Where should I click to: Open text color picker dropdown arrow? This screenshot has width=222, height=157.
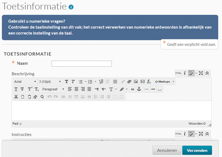point(116,89)
